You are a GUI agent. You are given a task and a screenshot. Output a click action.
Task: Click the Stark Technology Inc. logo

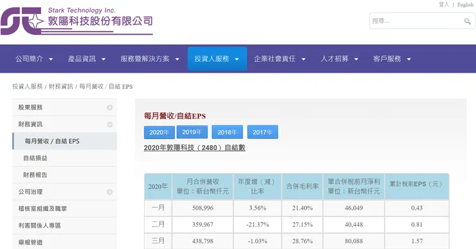pyautogui.click(x=77, y=21)
